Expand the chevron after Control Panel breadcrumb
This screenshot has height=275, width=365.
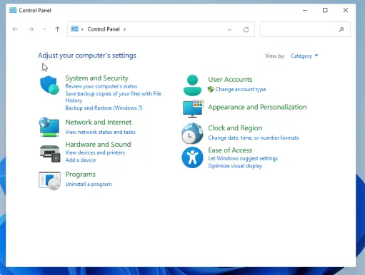124,29
